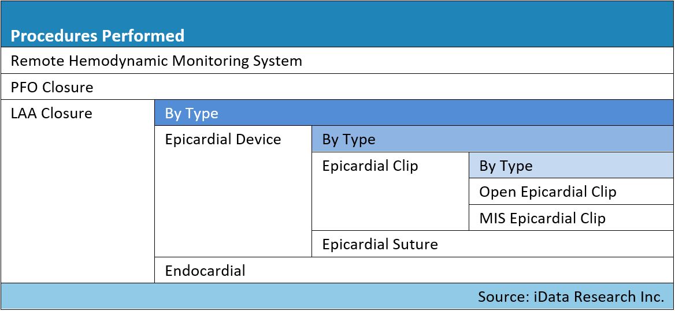
Task: Select the Epicardial Suture row
Action: pos(493,244)
